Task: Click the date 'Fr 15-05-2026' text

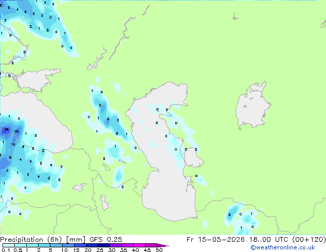Action: coord(215,240)
